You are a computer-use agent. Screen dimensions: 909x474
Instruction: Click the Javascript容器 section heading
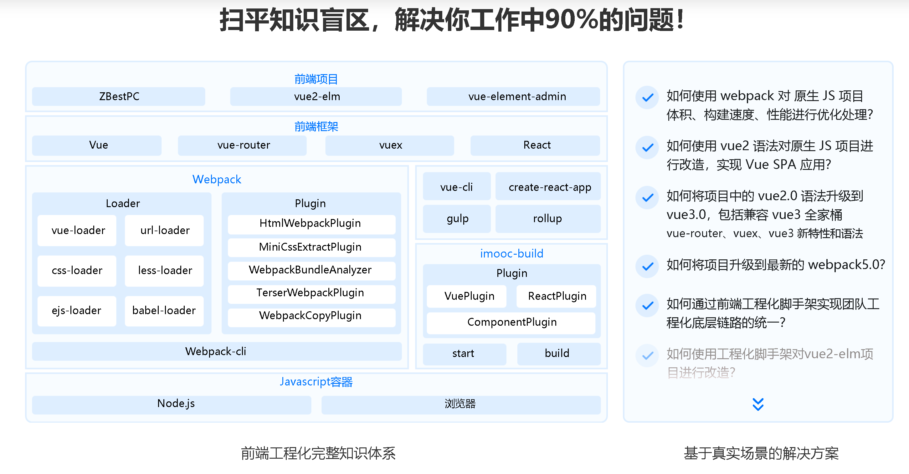click(316, 382)
